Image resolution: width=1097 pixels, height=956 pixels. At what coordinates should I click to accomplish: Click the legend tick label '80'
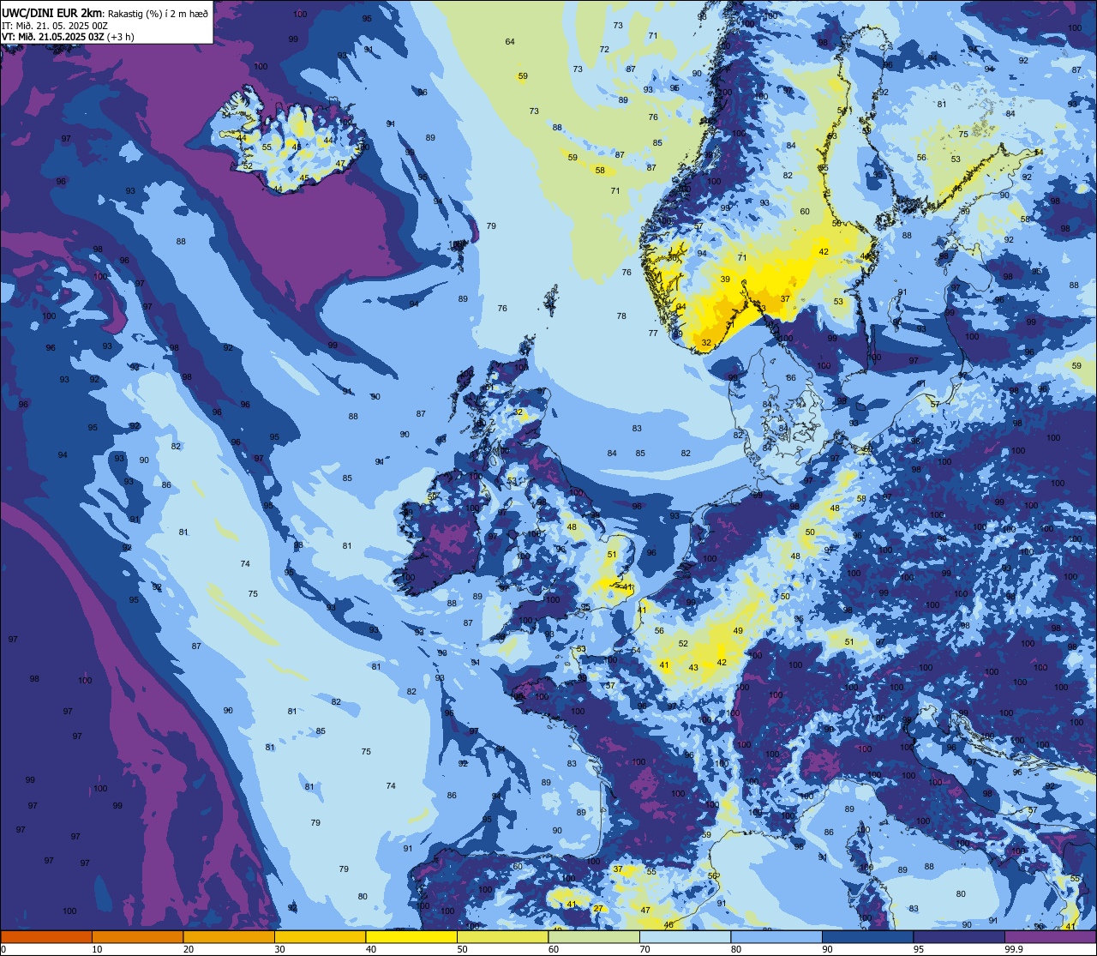pos(736,949)
